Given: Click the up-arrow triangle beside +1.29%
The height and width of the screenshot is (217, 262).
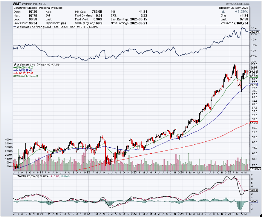Looking at the screenshot, I should pyautogui.click(x=223, y=12).
